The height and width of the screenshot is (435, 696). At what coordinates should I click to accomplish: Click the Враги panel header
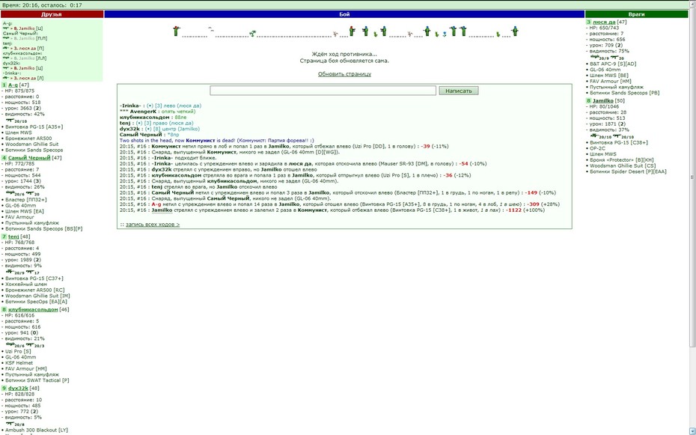click(636, 14)
